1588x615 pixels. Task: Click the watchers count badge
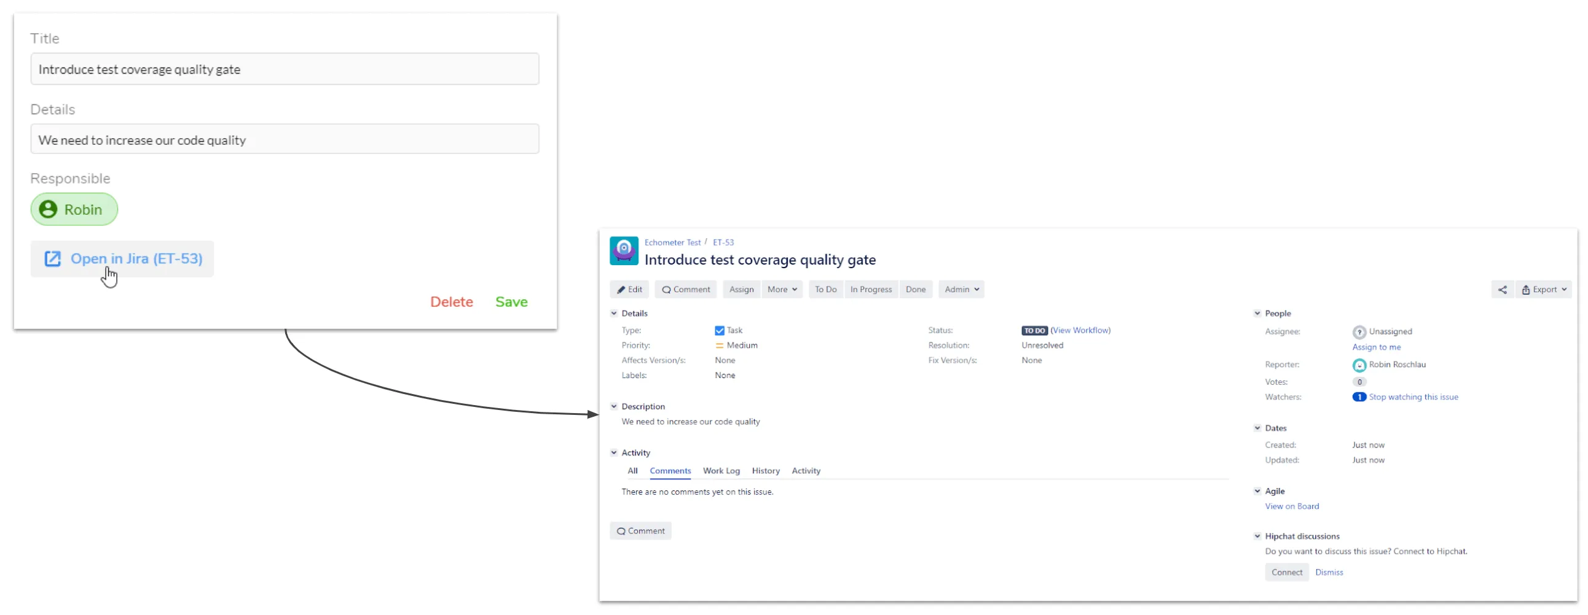tap(1359, 397)
